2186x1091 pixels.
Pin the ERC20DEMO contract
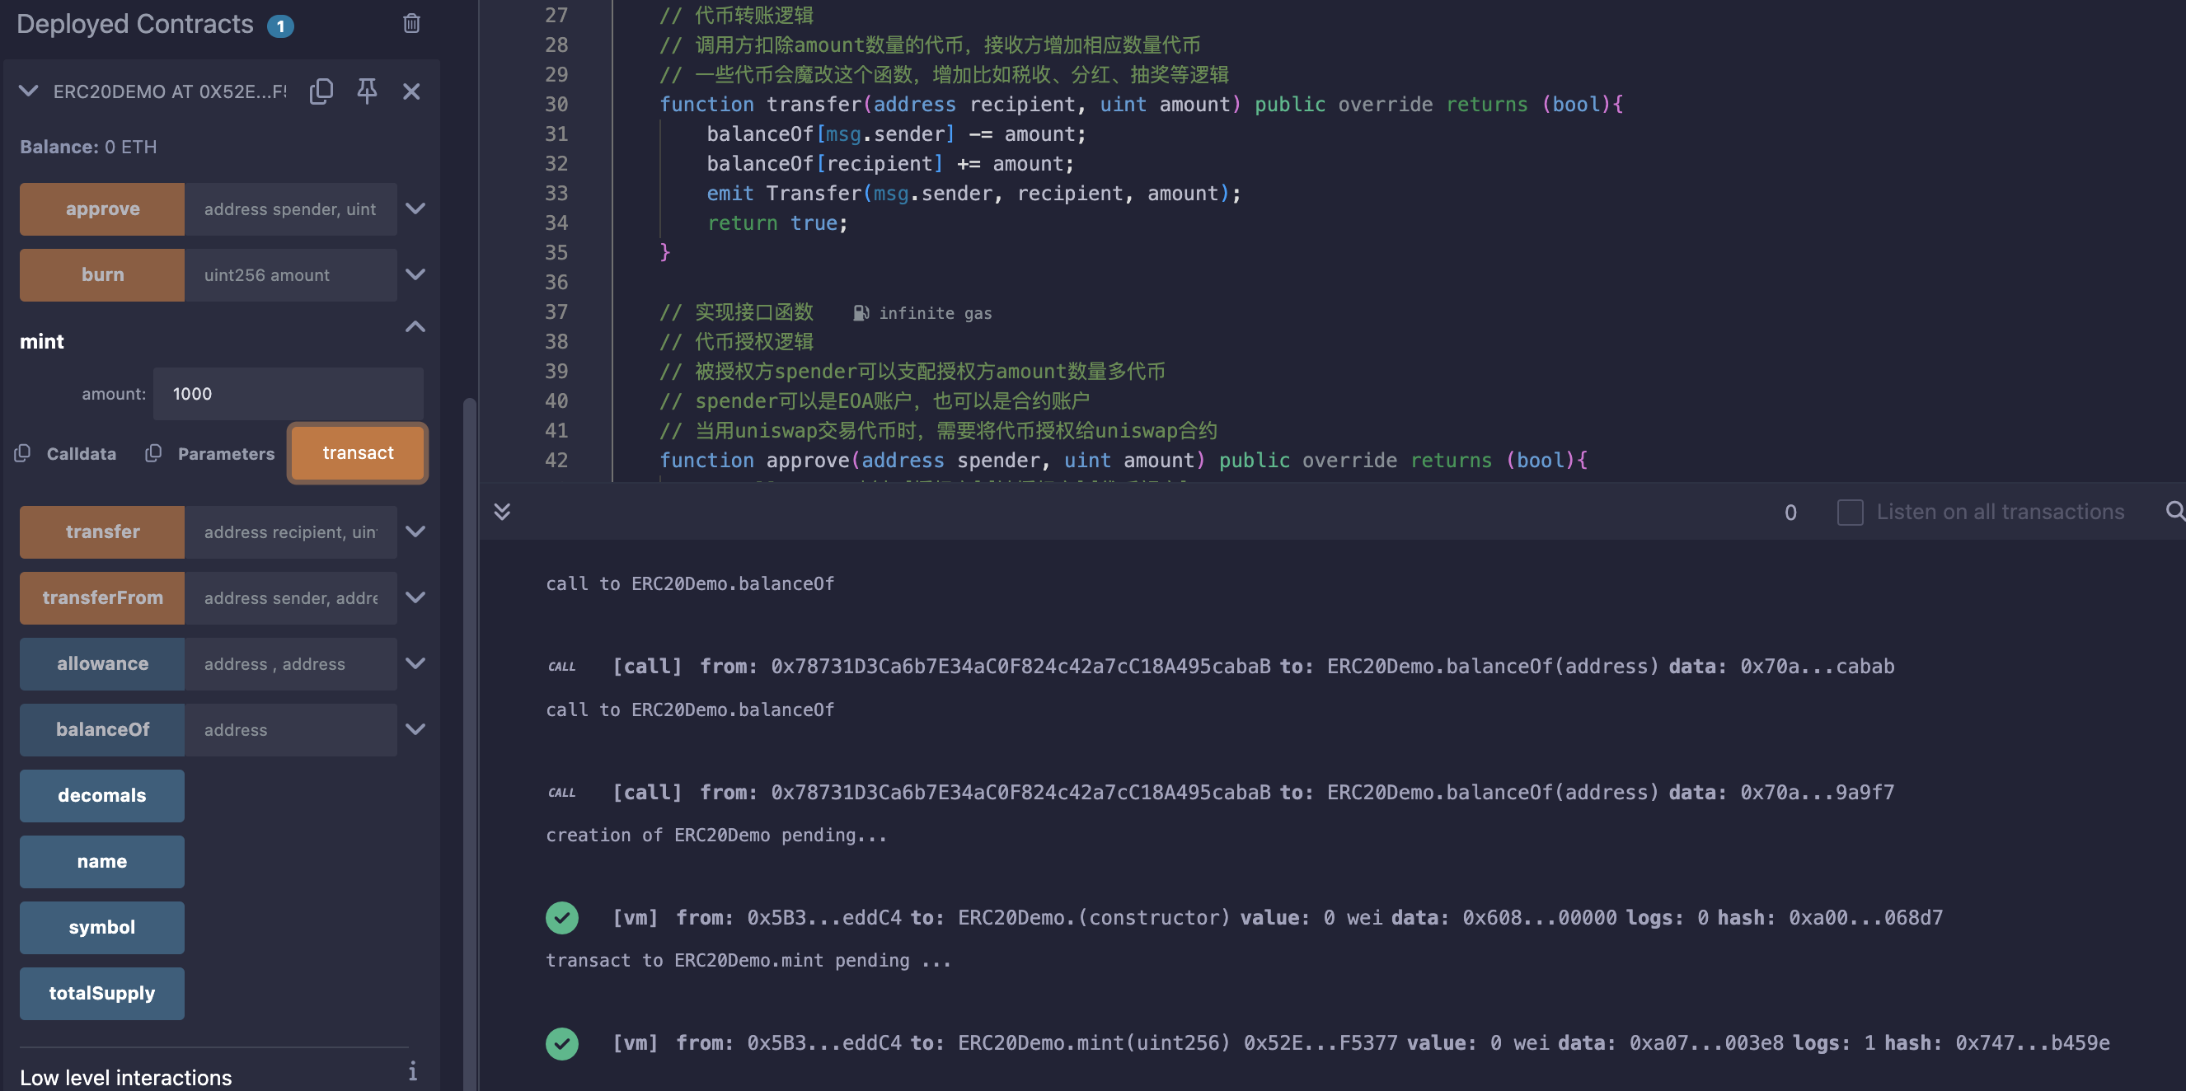pyautogui.click(x=367, y=91)
